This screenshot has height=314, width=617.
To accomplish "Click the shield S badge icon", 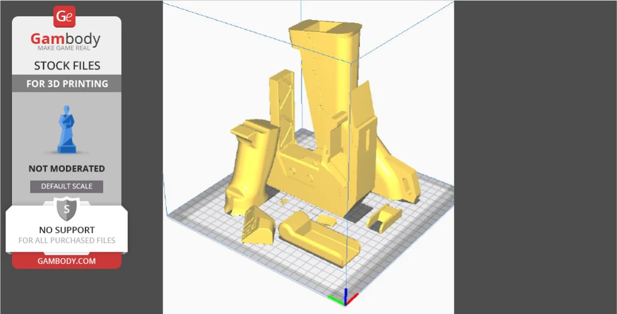I will [x=66, y=209].
